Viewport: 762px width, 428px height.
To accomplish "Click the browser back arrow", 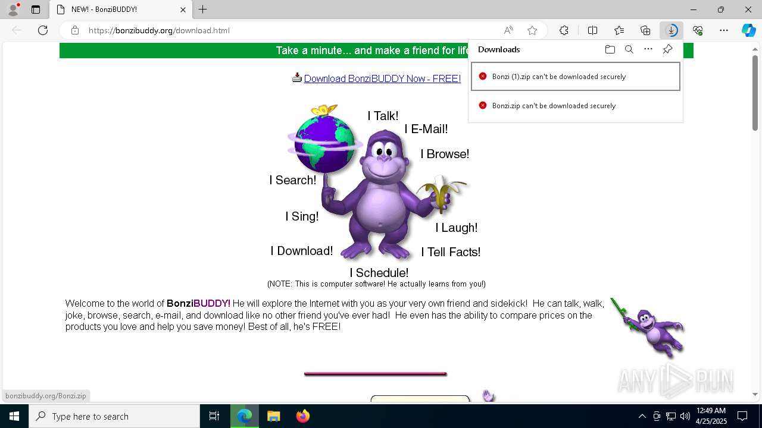I will (17, 30).
